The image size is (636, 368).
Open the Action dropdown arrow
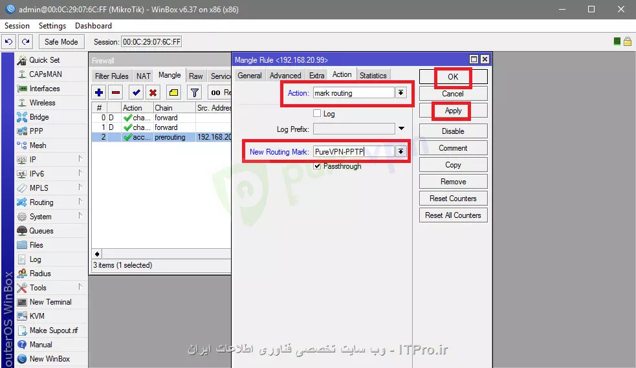pos(400,93)
